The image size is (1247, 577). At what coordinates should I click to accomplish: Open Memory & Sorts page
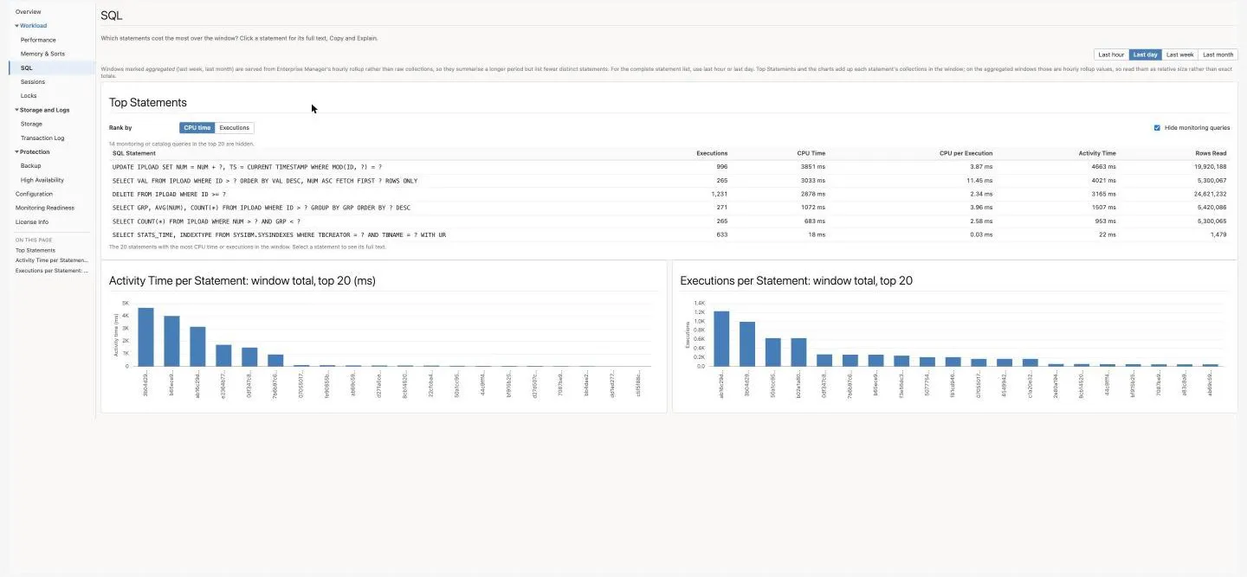coord(42,54)
